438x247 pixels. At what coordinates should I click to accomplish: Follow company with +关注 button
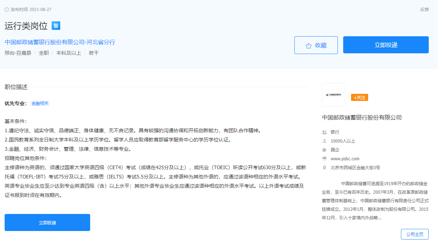[360, 97]
